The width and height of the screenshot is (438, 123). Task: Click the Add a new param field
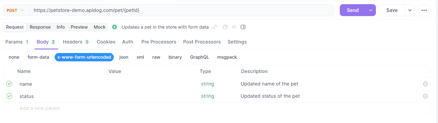tap(216, 108)
